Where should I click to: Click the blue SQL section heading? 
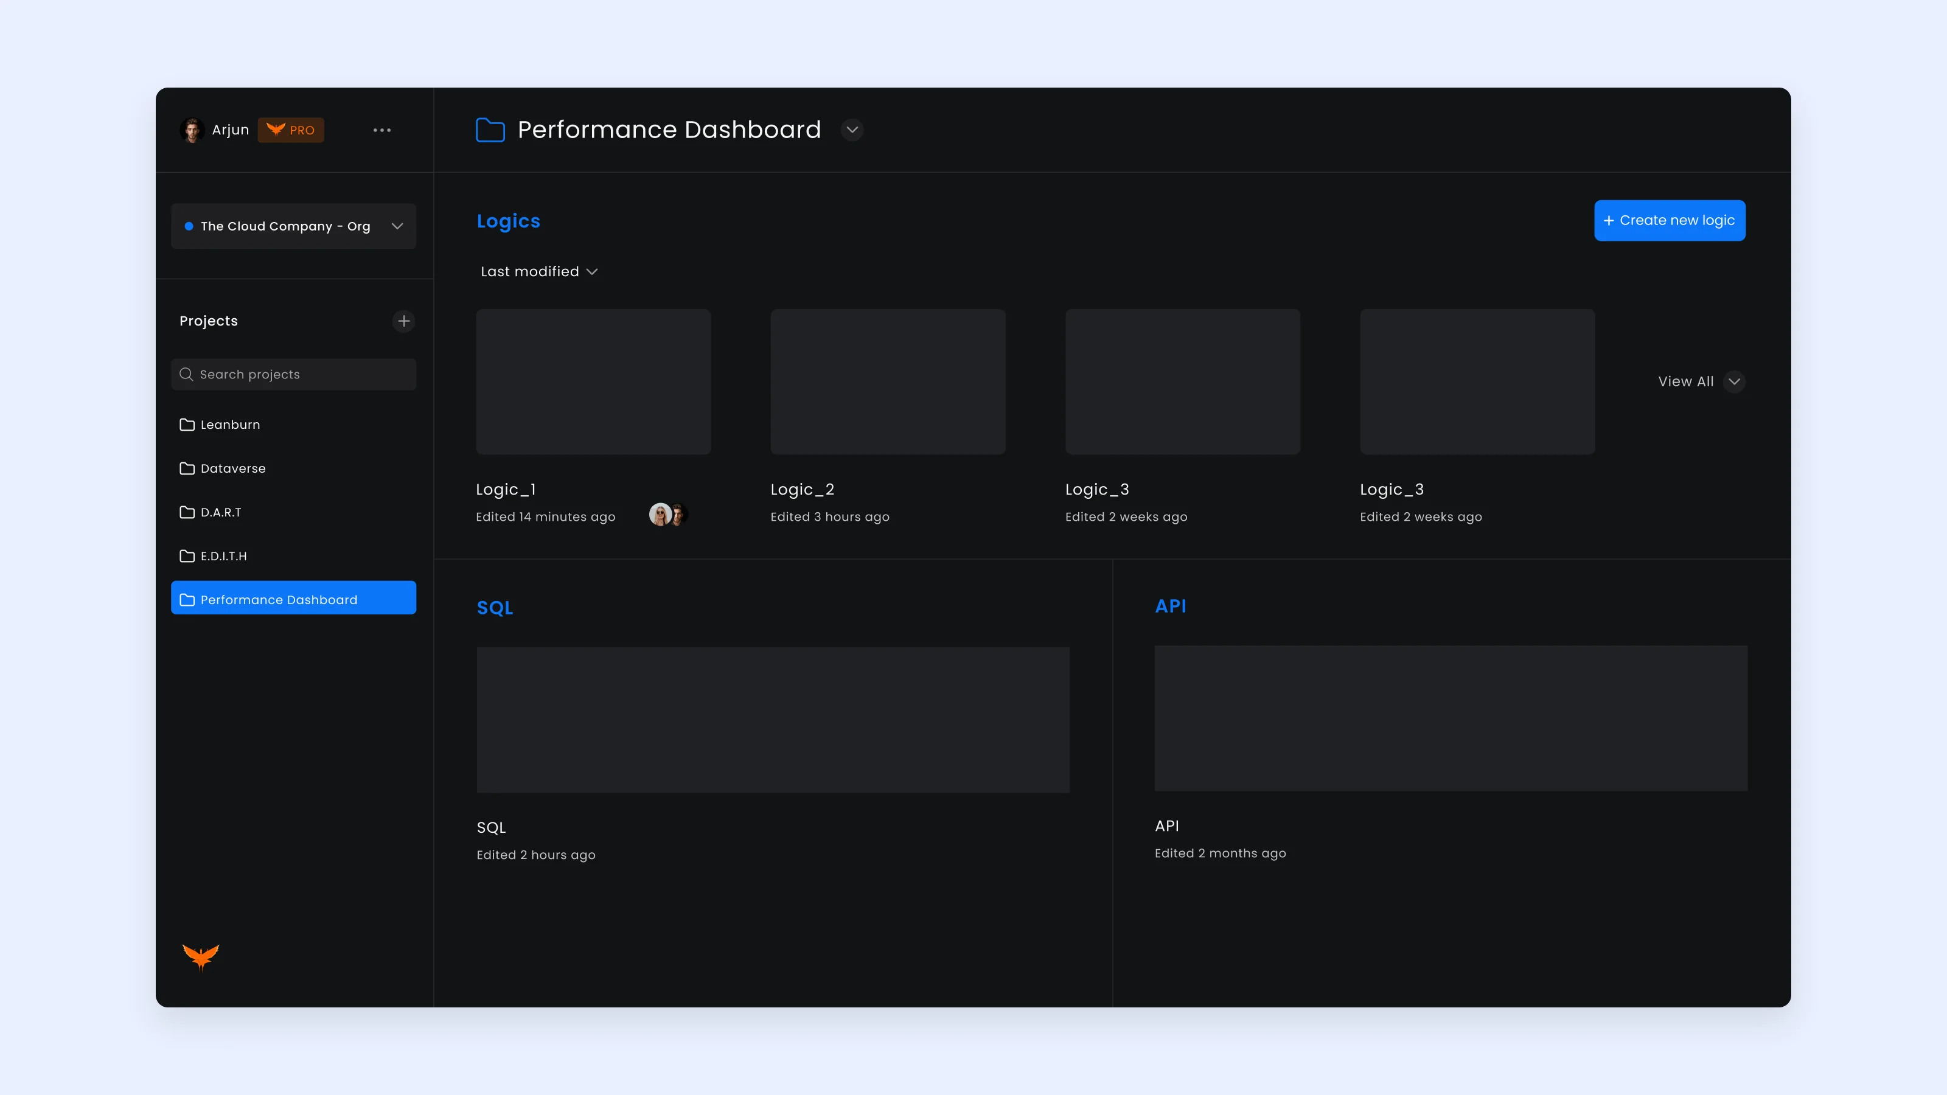(x=495, y=608)
